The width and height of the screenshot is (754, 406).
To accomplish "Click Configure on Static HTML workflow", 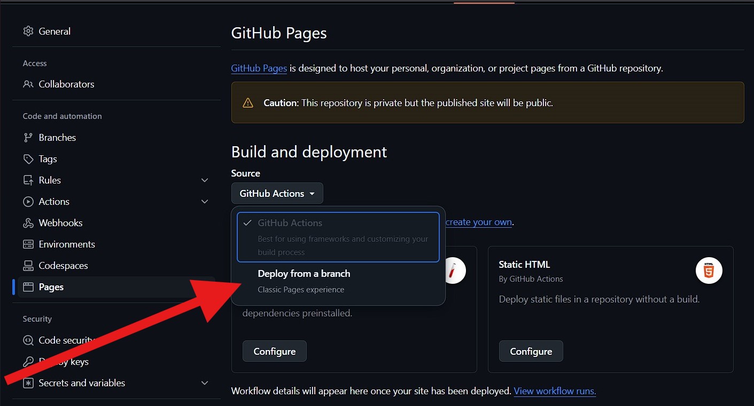I will point(531,351).
